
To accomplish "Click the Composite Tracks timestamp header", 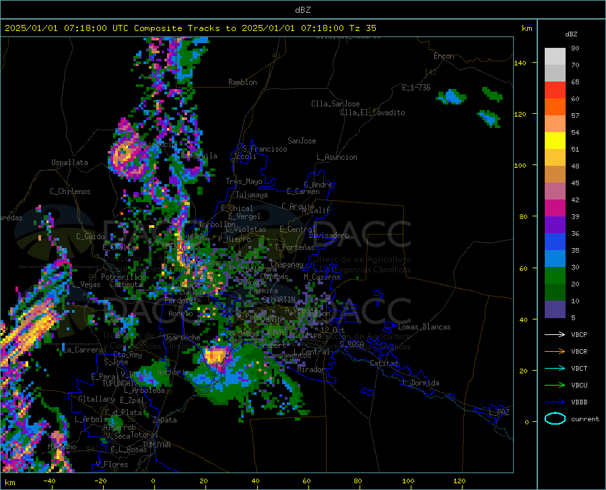I will pos(191,28).
